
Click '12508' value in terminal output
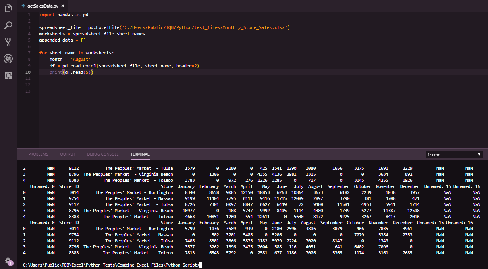tap(413, 211)
